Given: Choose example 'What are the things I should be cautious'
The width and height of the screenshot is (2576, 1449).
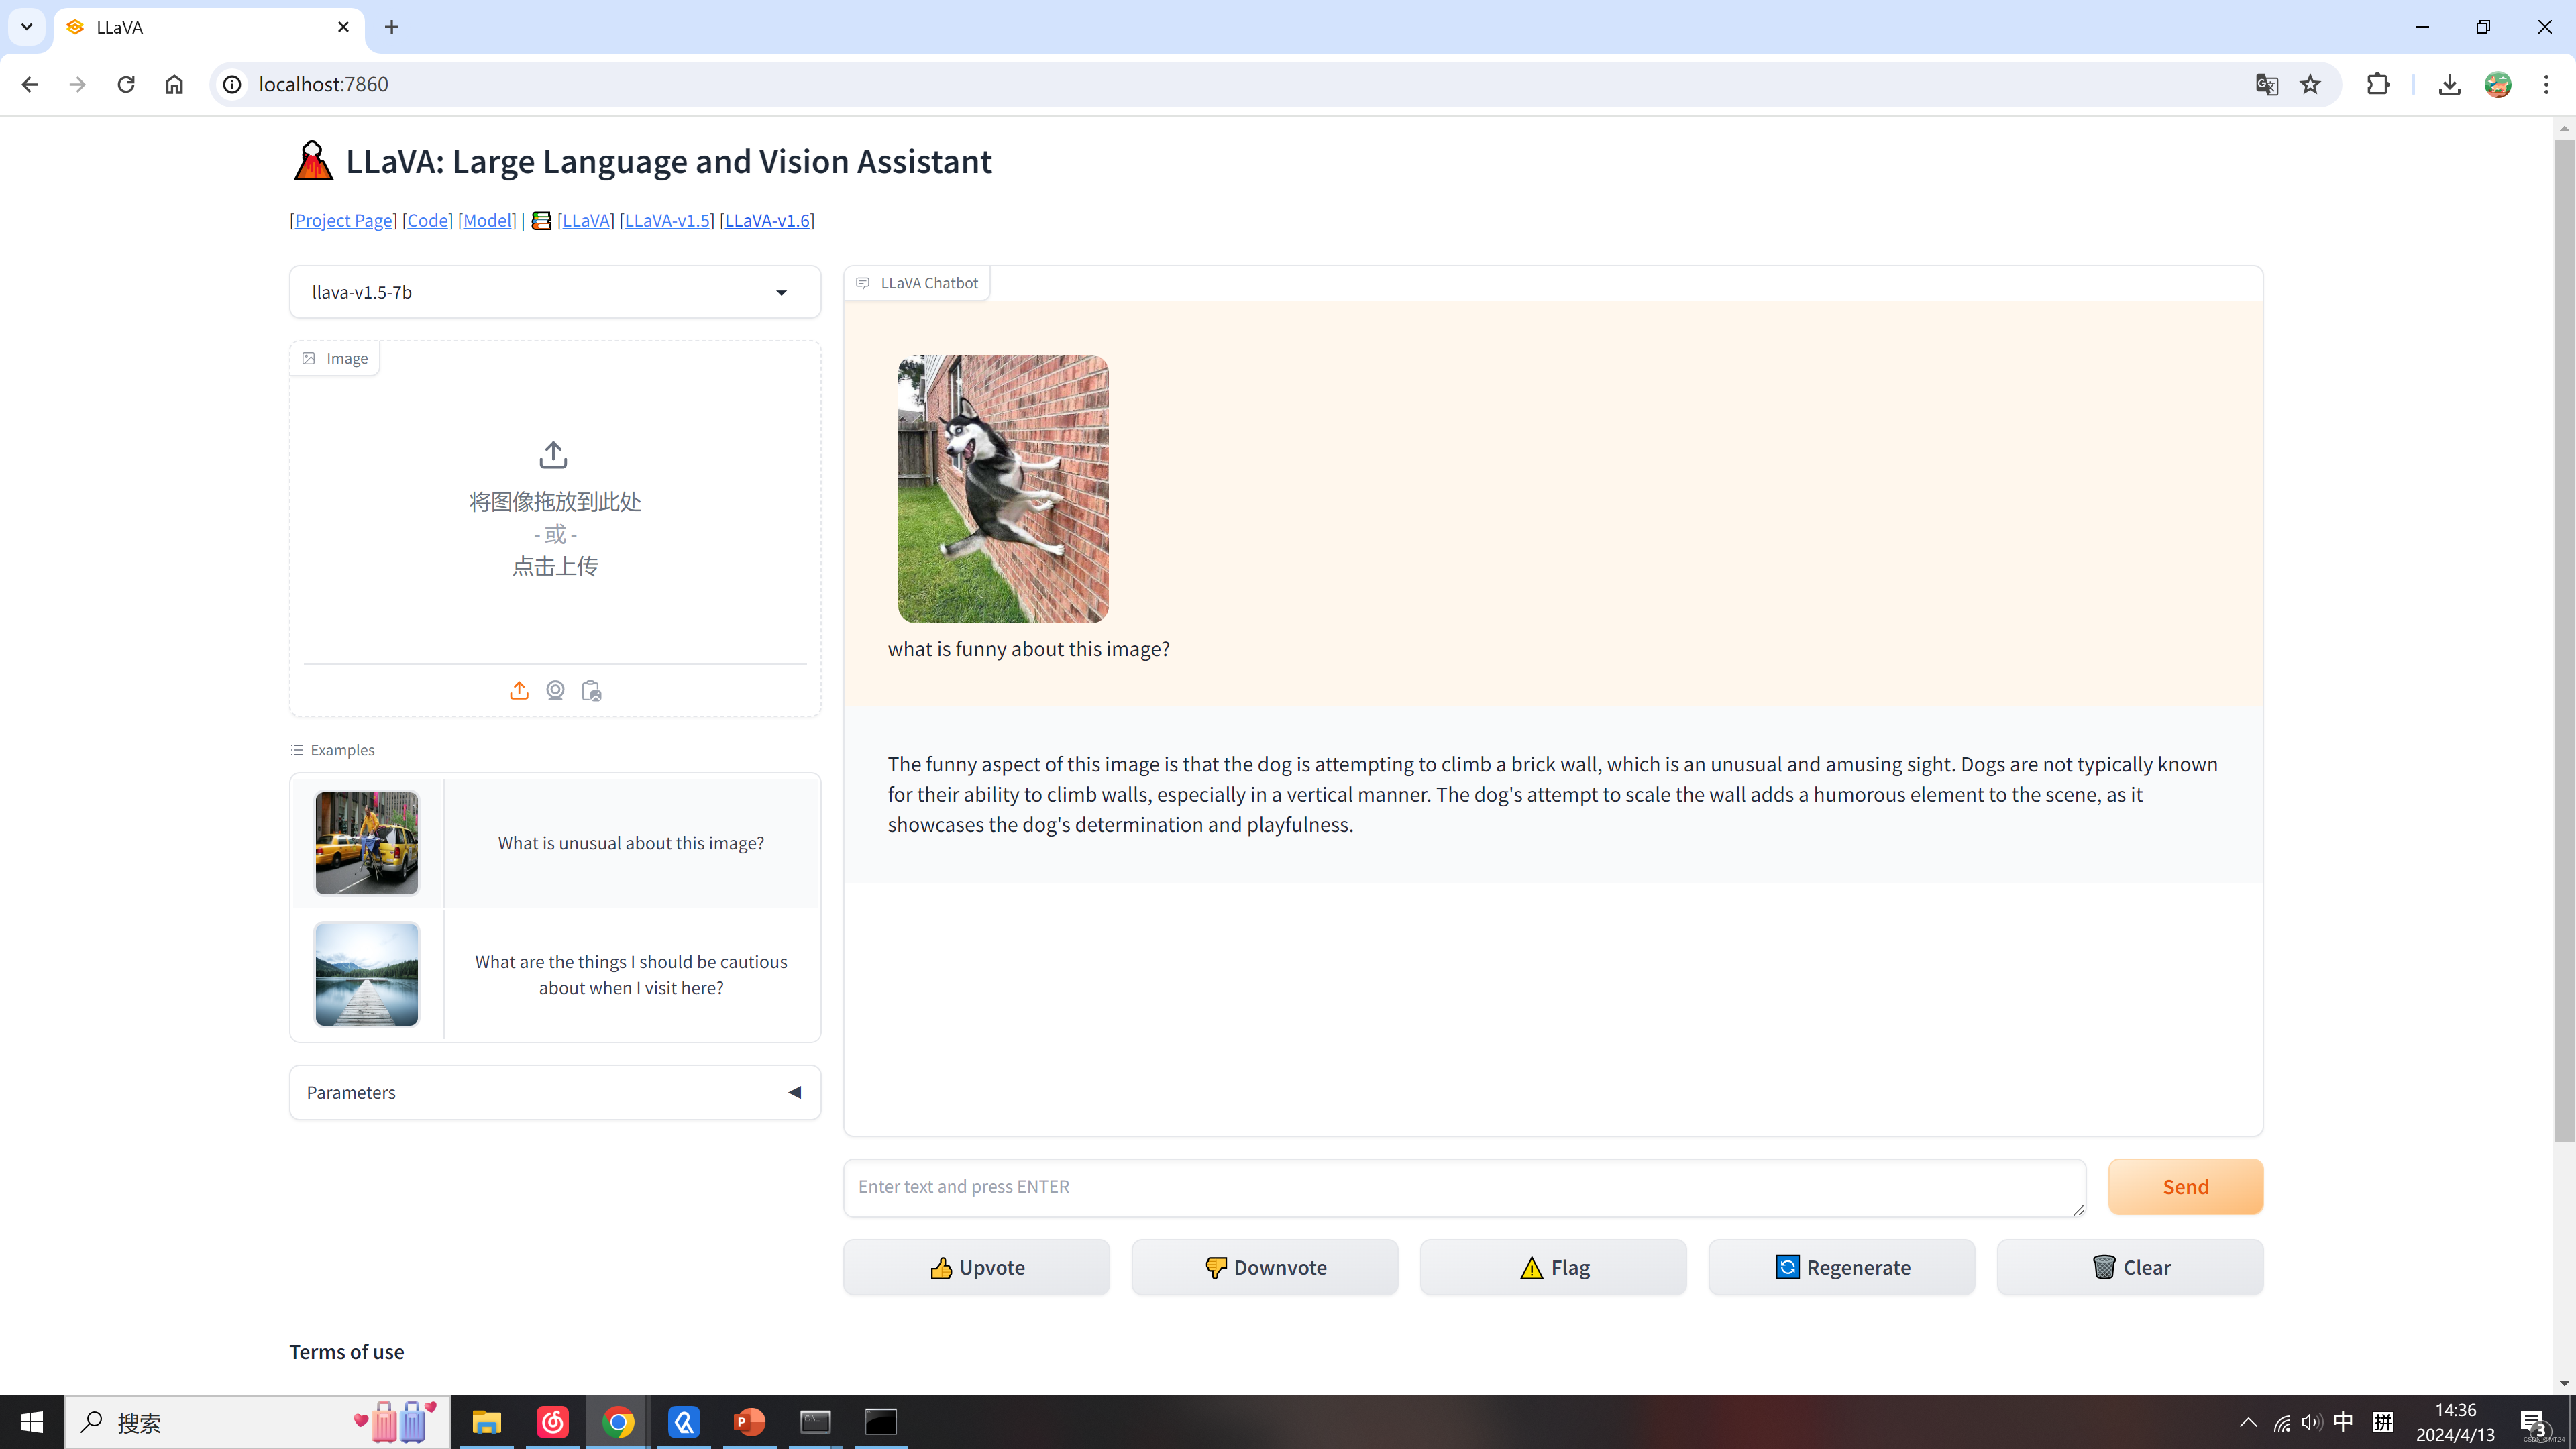Looking at the screenshot, I should point(631,974).
